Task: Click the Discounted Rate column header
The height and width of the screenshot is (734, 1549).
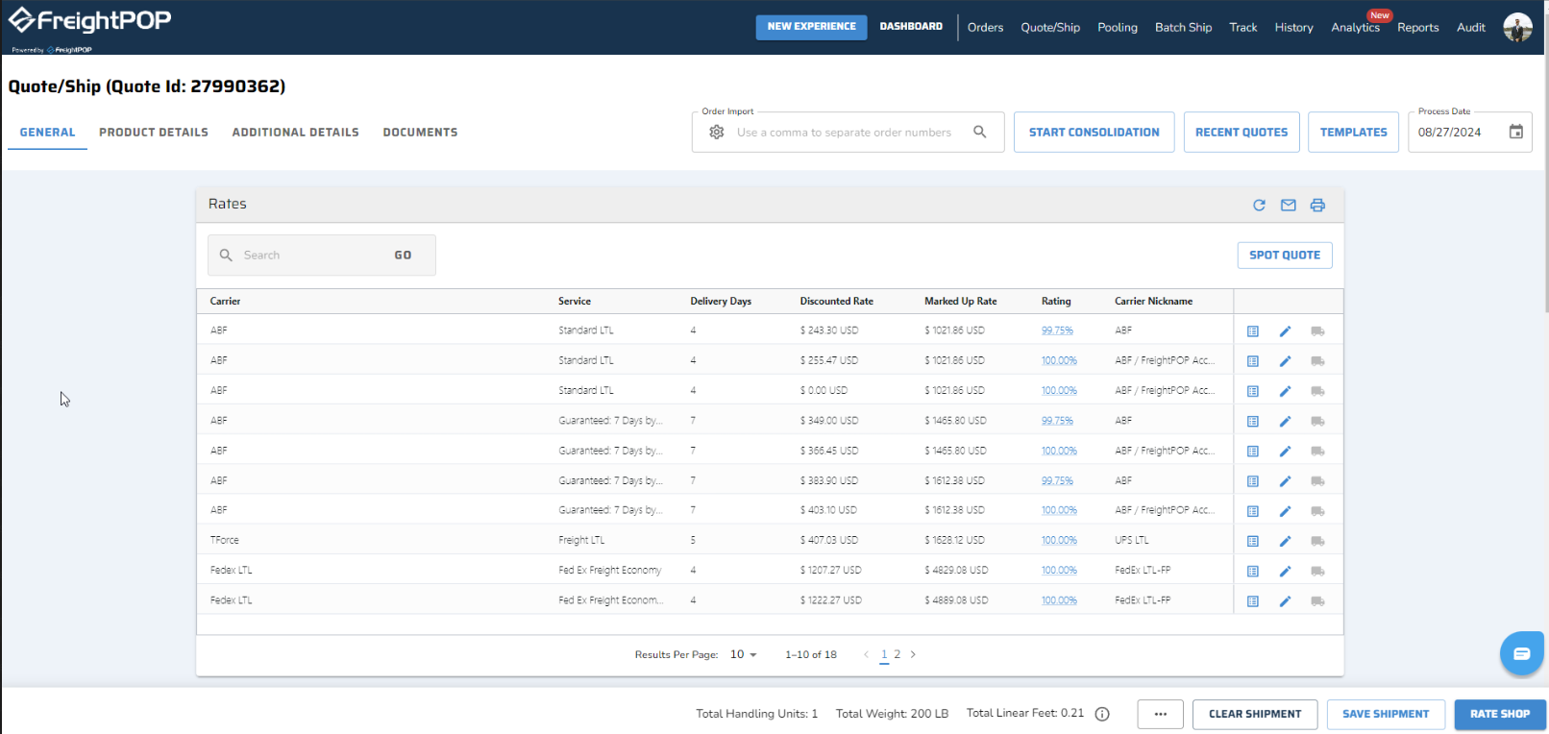Action: coord(837,302)
